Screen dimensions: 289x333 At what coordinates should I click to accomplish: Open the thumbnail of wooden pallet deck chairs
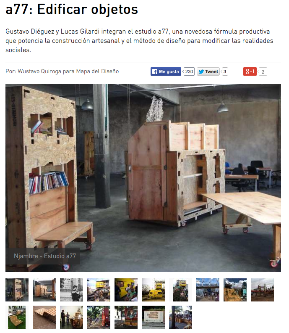coord(44,317)
